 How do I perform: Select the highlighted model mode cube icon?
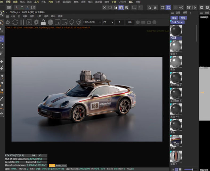[x=121, y=7]
